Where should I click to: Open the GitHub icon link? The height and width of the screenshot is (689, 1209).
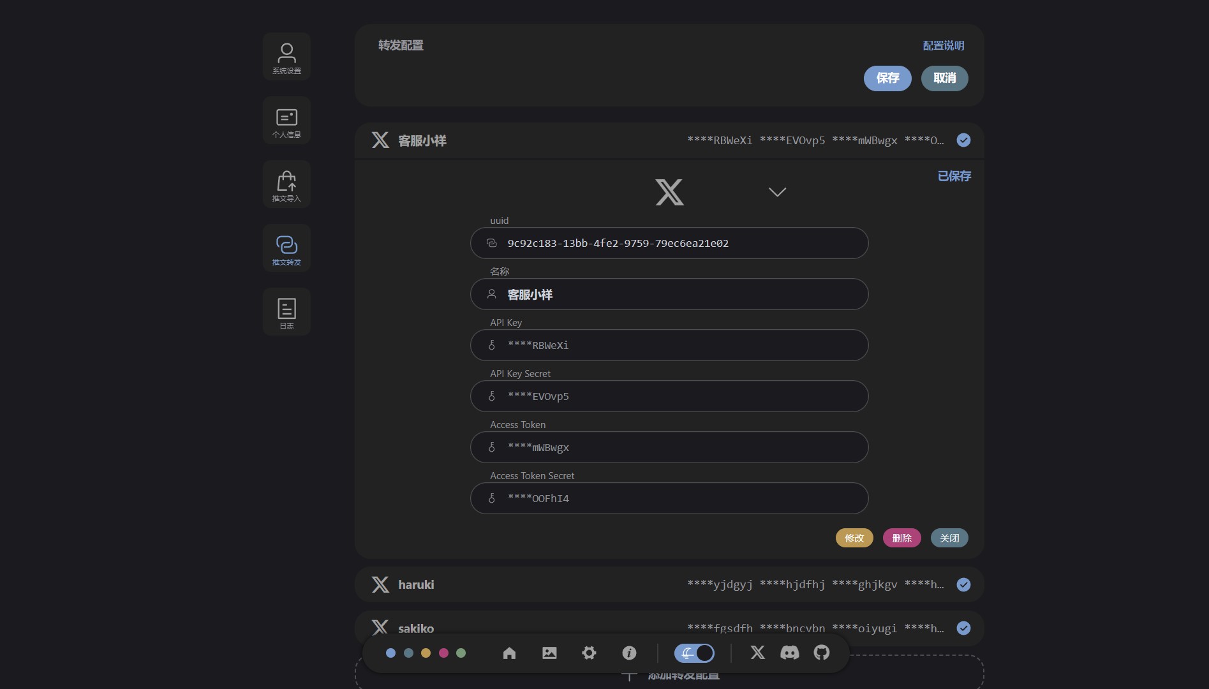pos(822,653)
